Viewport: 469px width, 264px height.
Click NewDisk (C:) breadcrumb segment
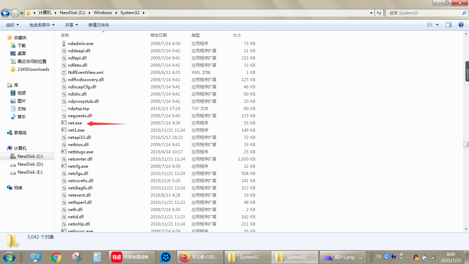point(72,13)
